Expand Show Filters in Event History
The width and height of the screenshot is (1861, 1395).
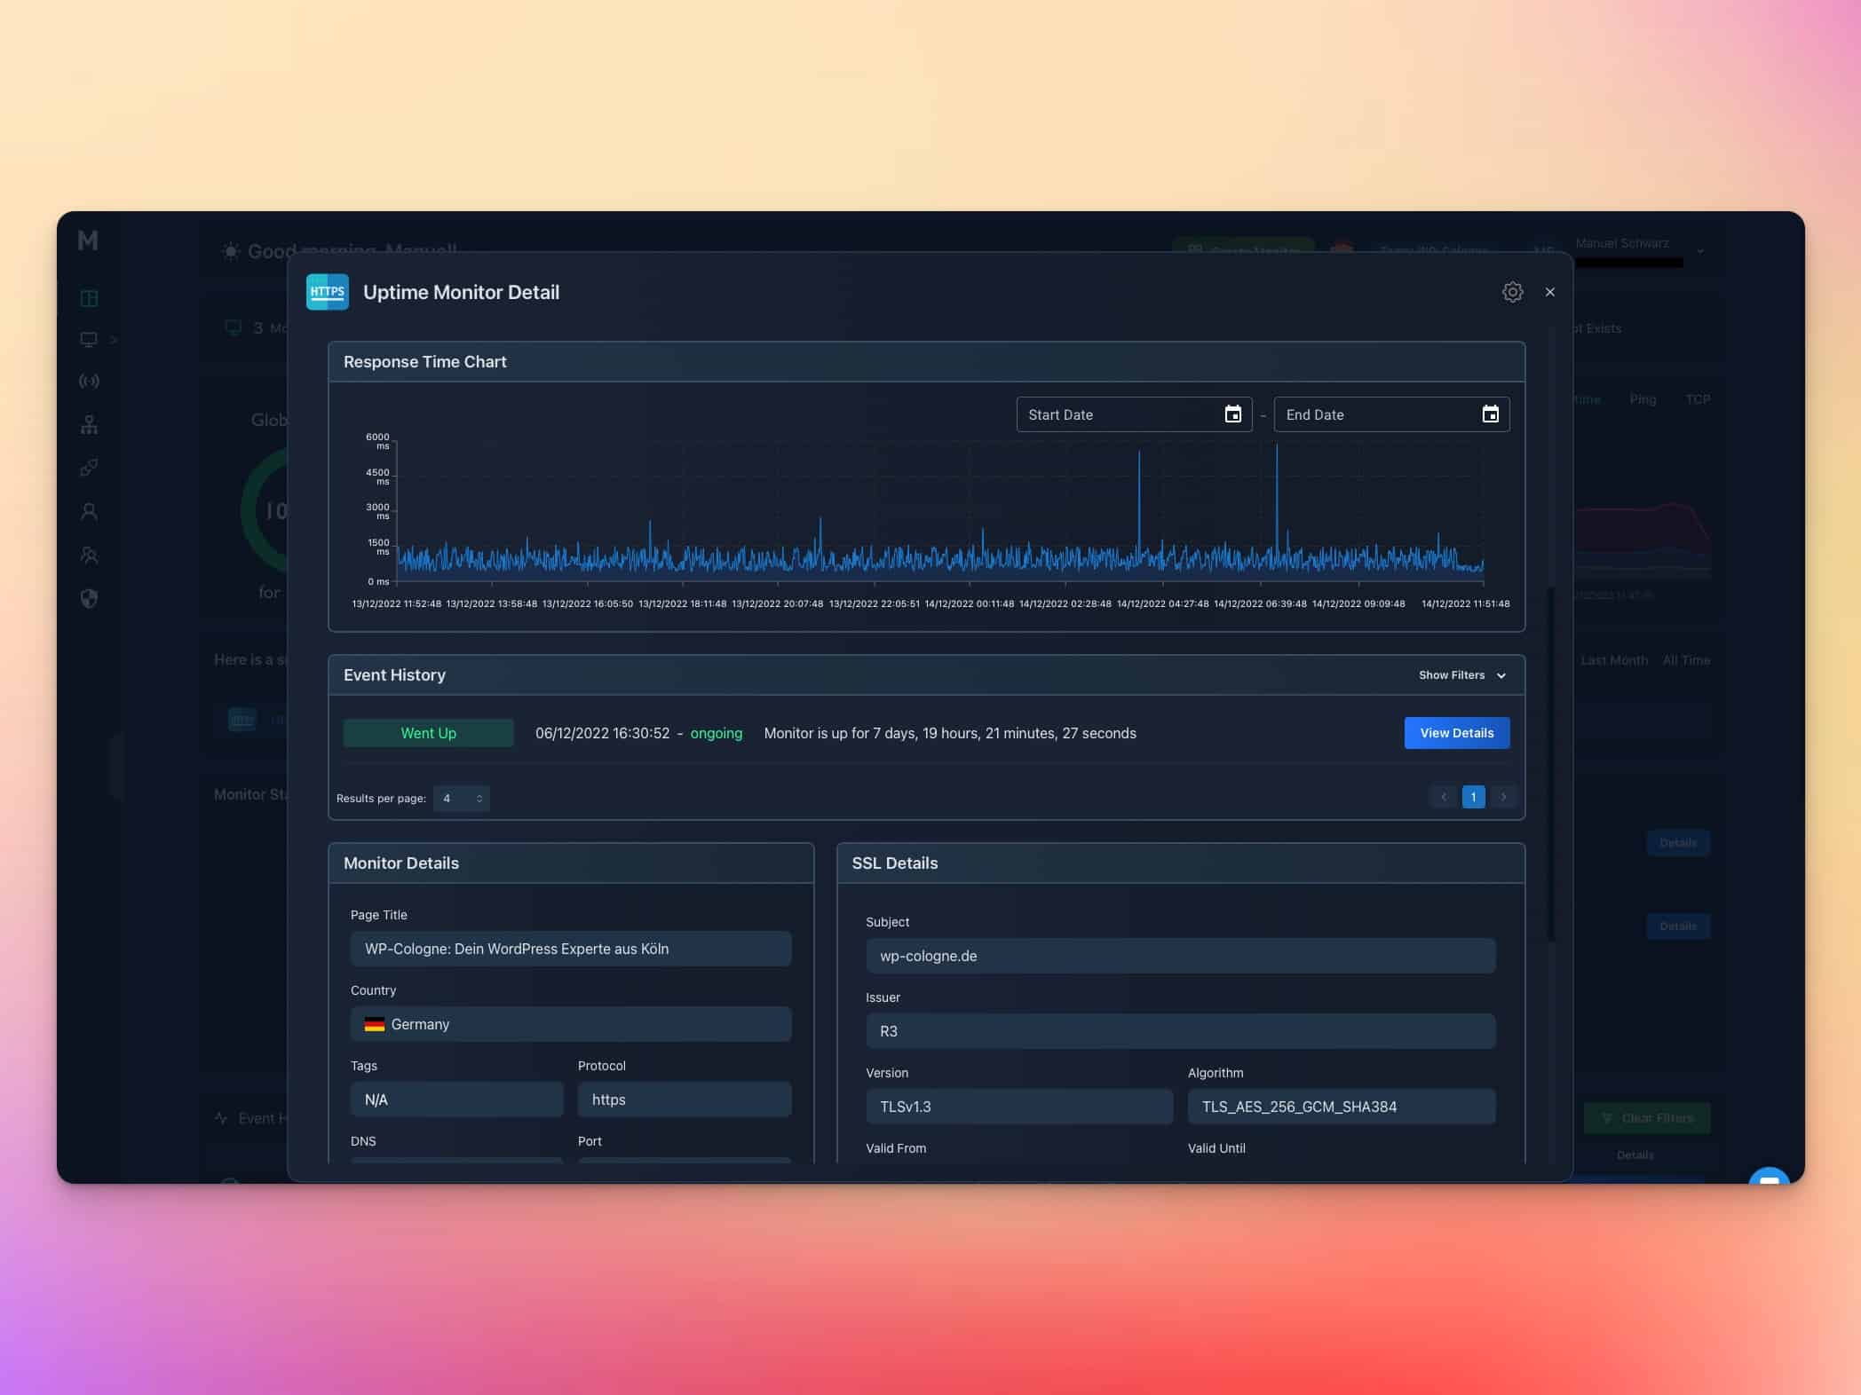point(1461,675)
